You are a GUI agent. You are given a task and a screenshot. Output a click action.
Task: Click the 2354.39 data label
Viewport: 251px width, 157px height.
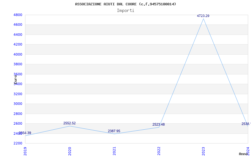(25, 133)
